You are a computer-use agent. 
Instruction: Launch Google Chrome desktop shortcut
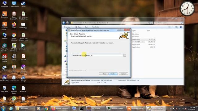14,37
